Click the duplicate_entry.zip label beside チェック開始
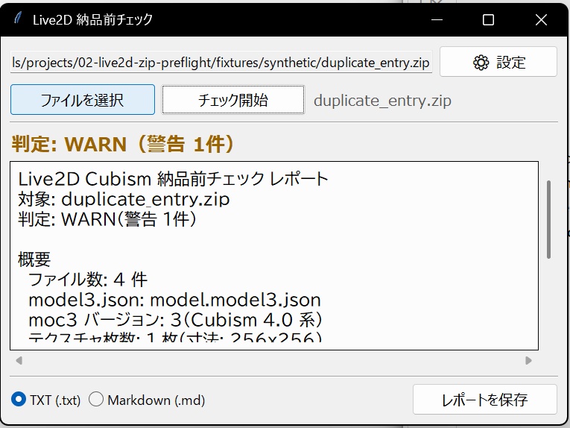 (382, 101)
